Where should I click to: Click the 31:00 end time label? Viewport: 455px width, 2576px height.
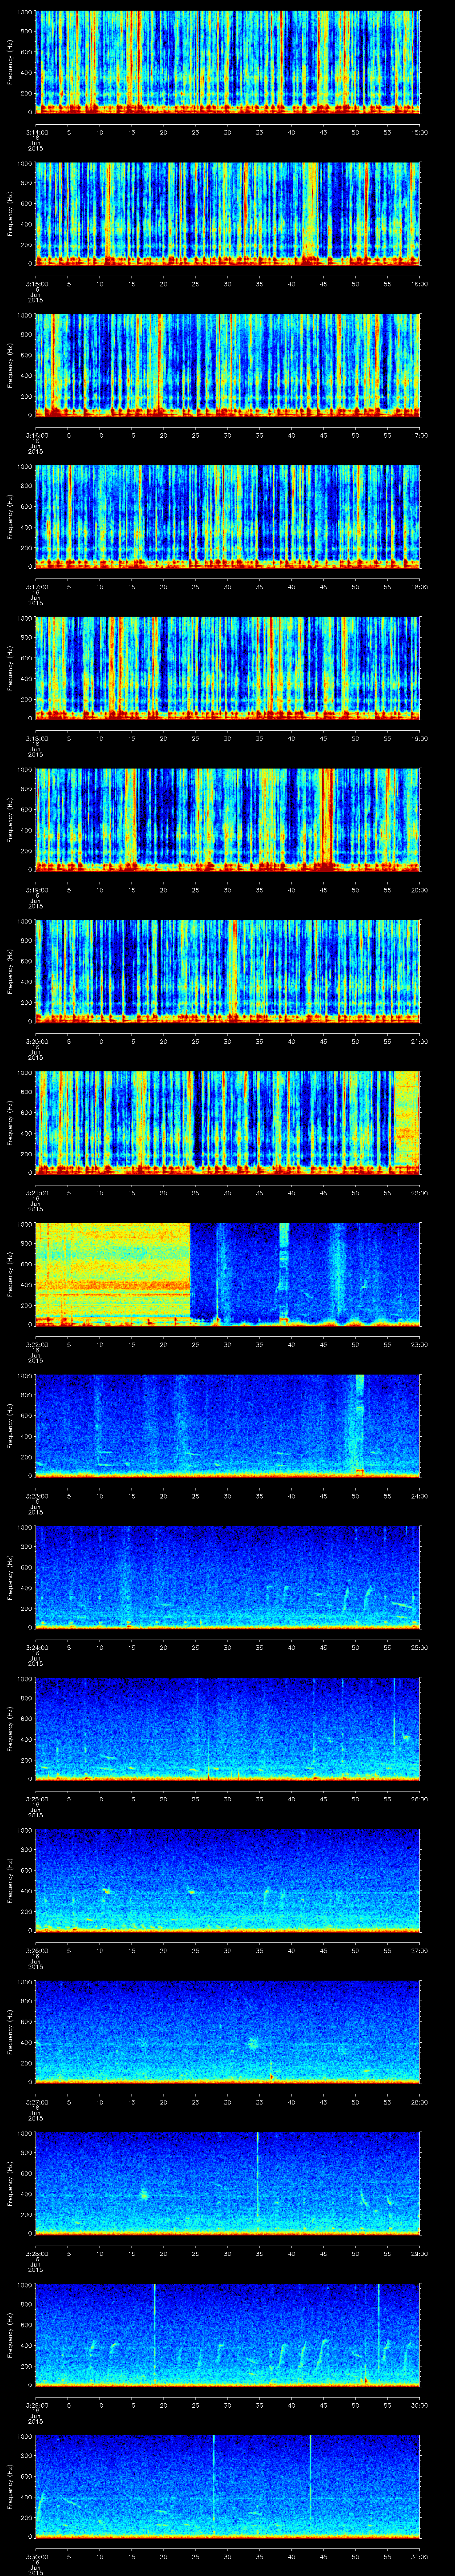(418, 2556)
